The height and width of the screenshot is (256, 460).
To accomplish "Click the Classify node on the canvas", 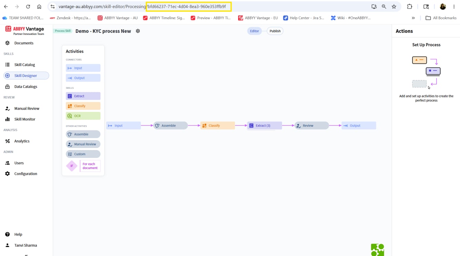I will 218,126.
